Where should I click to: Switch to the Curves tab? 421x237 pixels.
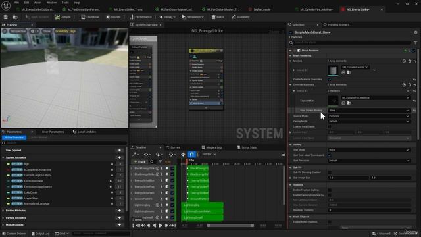tap(173, 147)
